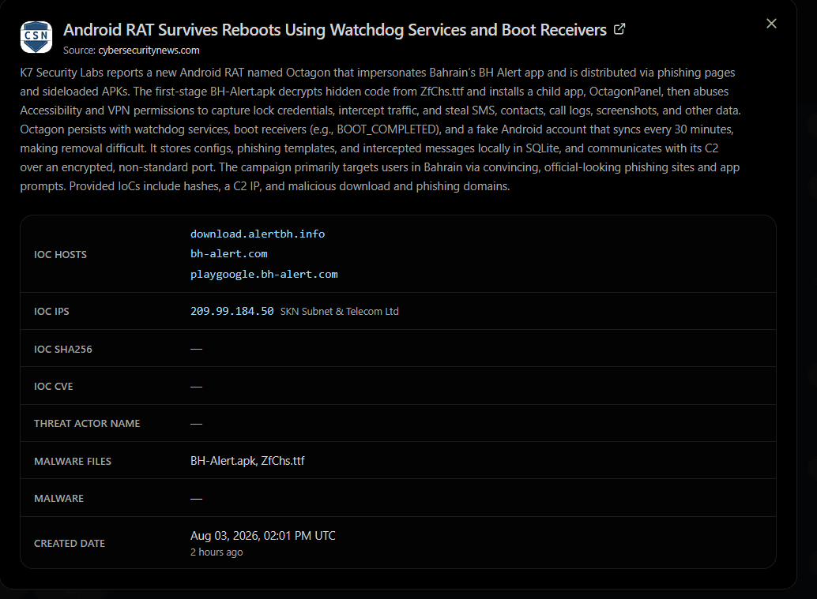Open IOC host download.alertbh.info
817x599 pixels.
coord(258,234)
